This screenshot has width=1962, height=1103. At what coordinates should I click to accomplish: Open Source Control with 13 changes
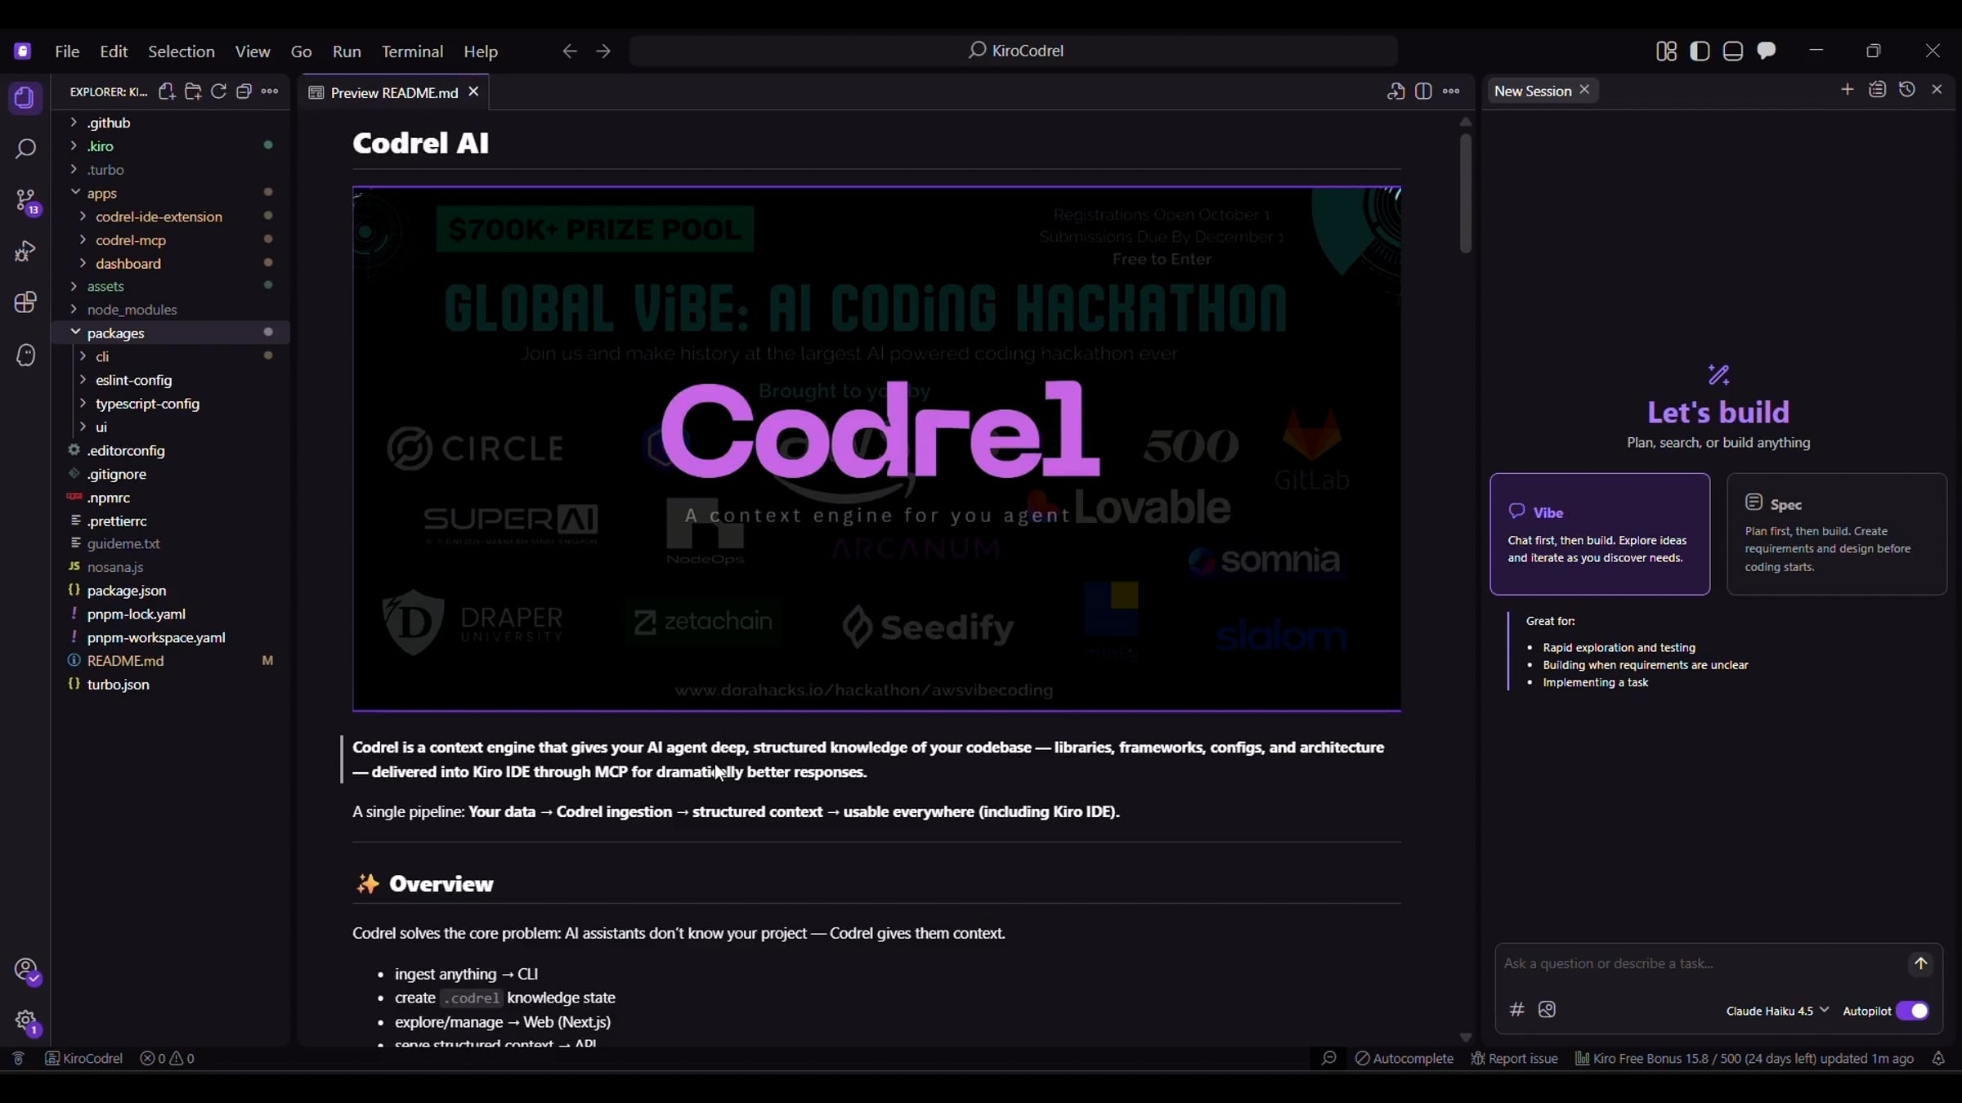(25, 201)
